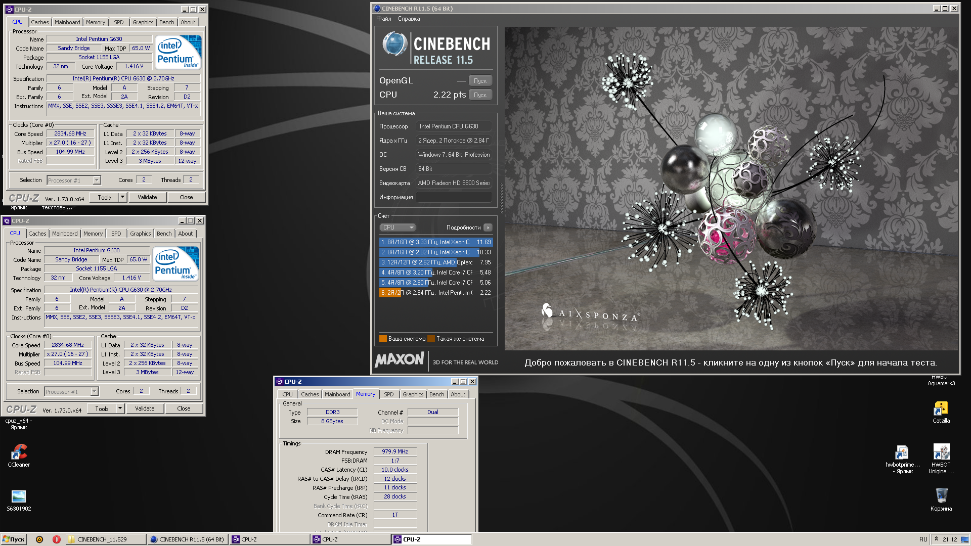
Task: Click Close in second CPU-Z window
Action: (184, 408)
